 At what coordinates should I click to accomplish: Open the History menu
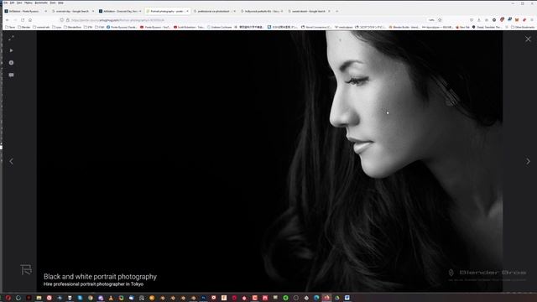(29, 3)
